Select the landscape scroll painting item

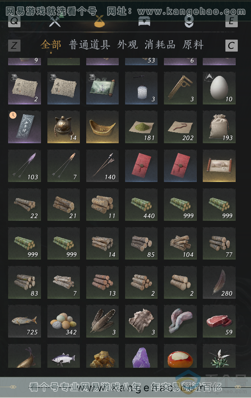click(x=102, y=88)
